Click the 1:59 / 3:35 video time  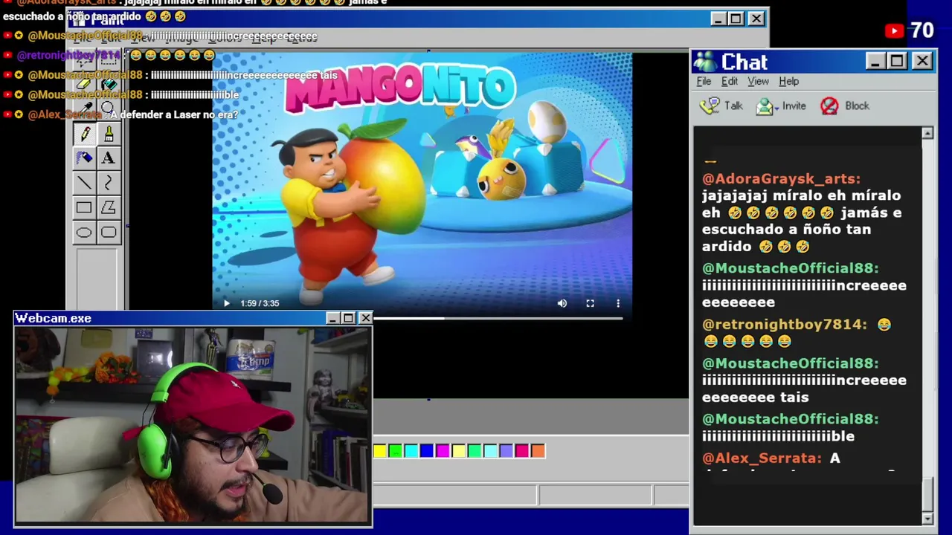pos(260,303)
